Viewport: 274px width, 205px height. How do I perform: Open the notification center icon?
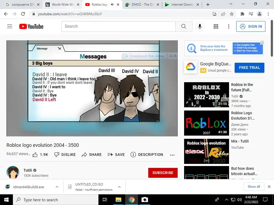pos(265,200)
